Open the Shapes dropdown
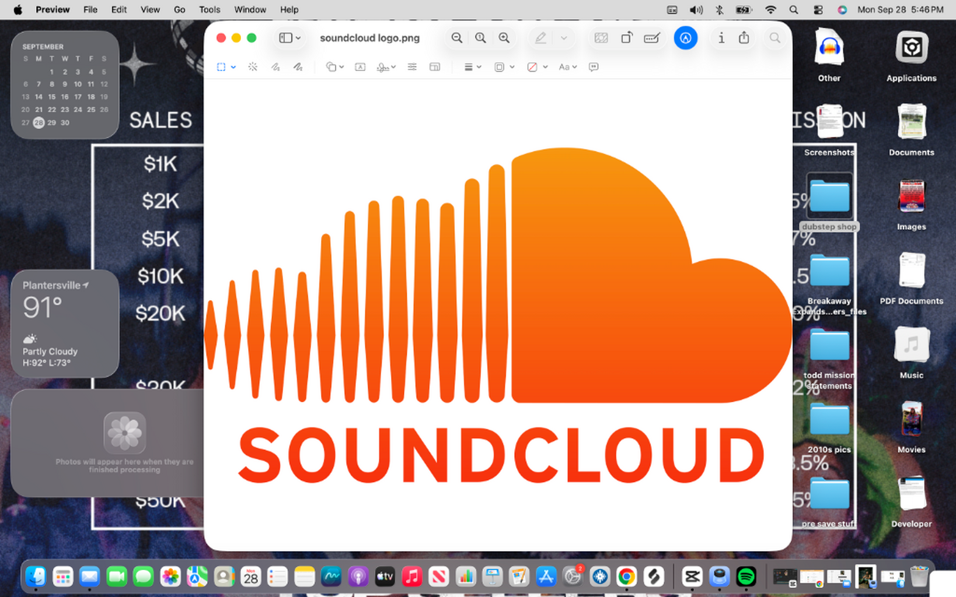This screenshot has width=956, height=597. tap(334, 67)
